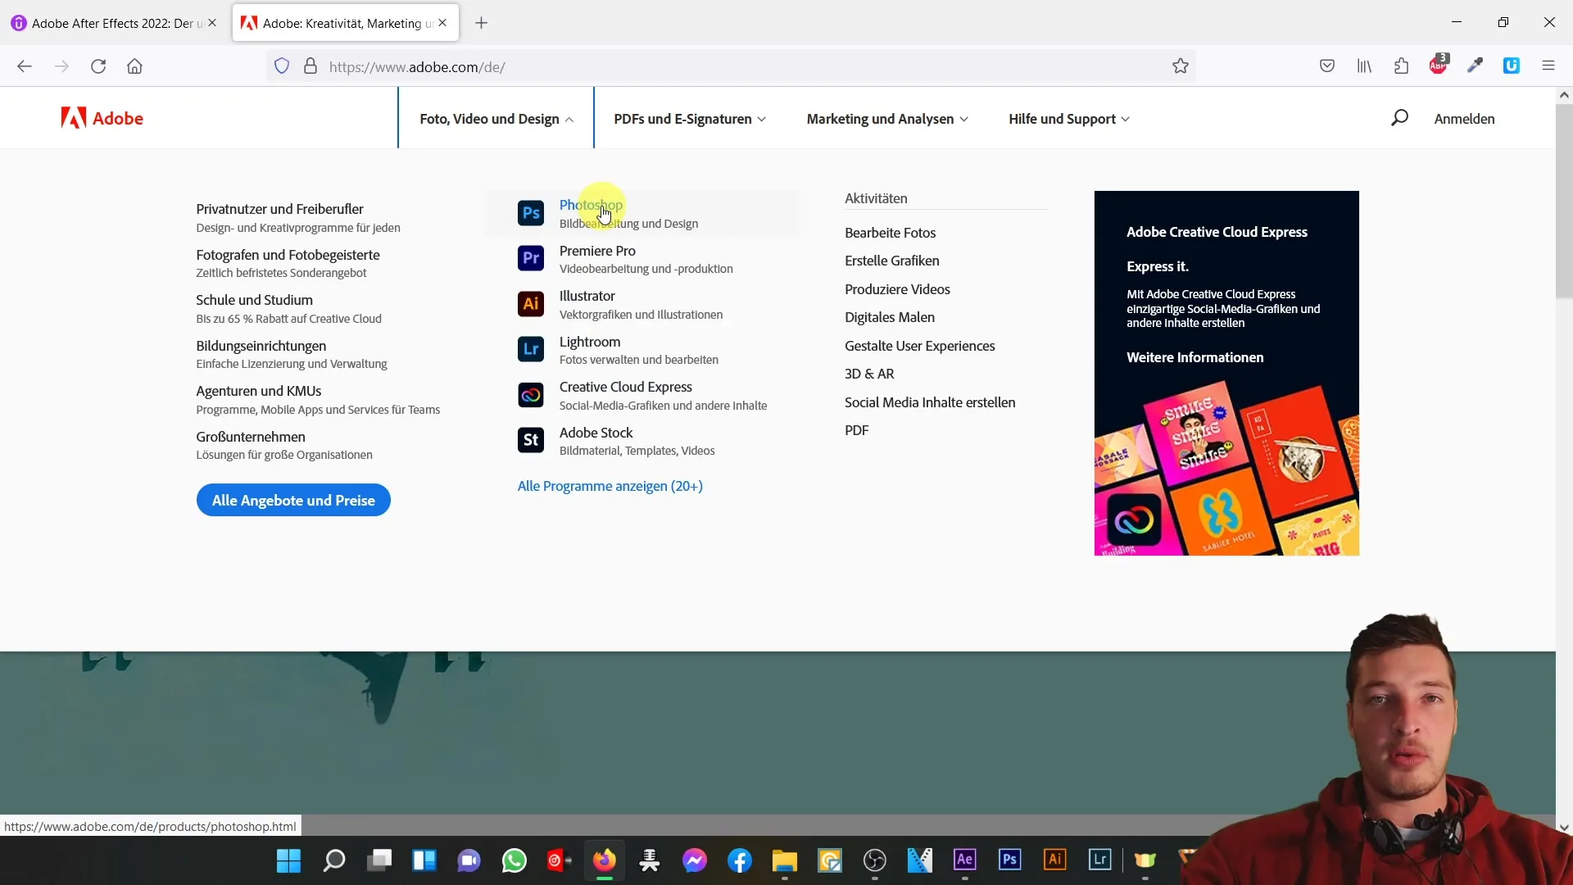The width and height of the screenshot is (1573, 885).
Task: Reload the page with refresh icon
Action: pyautogui.click(x=98, y=66)
